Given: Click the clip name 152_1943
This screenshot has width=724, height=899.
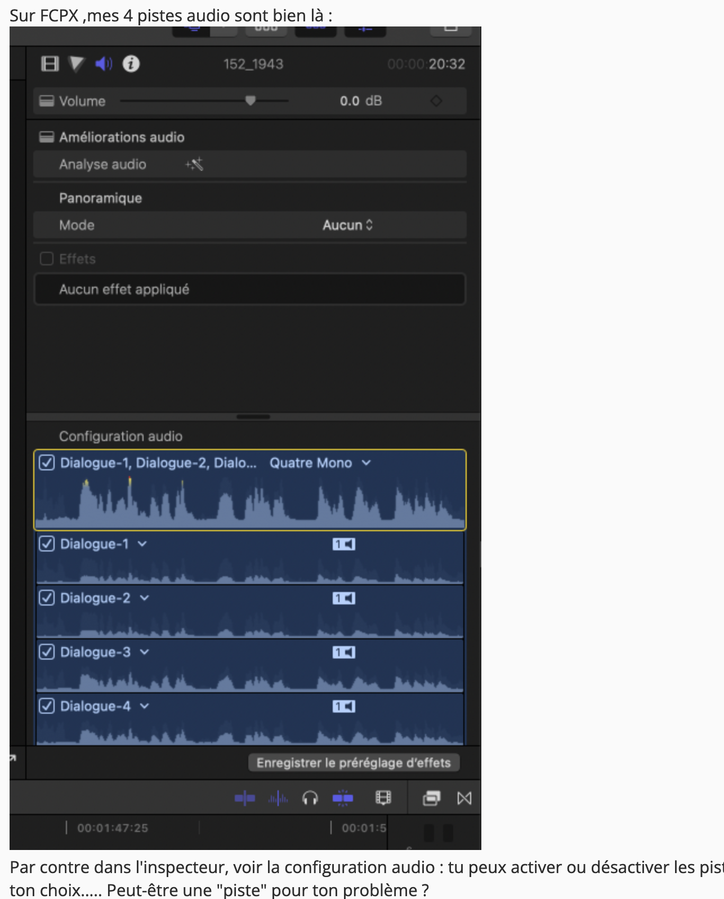Looking at the screenshot, I should click(253, 64).
